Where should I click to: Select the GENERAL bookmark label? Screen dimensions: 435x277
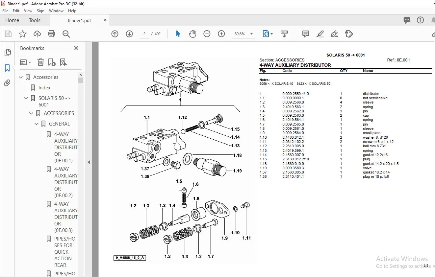pyautogui.click(x=59, y=124)
